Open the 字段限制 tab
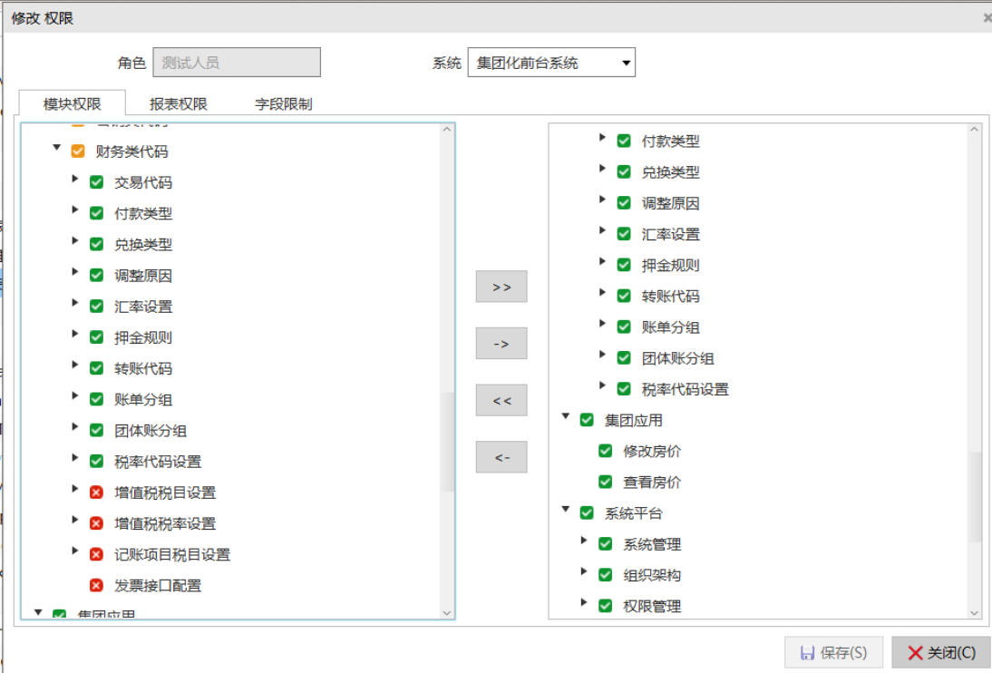 [x=283, y=103]
